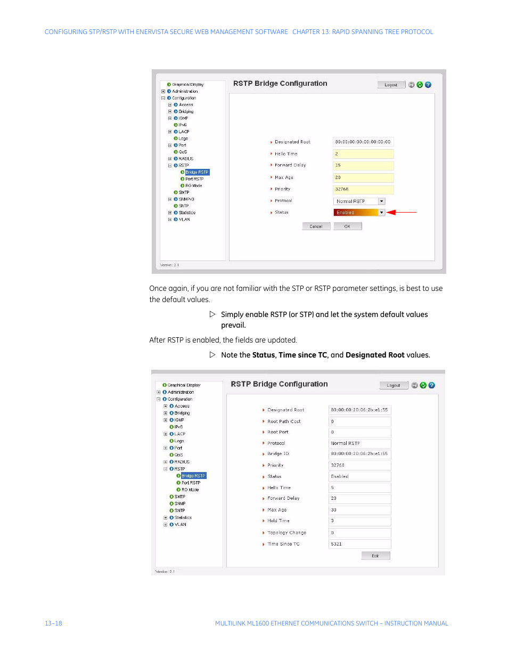Select Bridge RSTP in the upper screenshot tree
The height and width of the screenshot is (658, 508).
(x=197, y=172)
